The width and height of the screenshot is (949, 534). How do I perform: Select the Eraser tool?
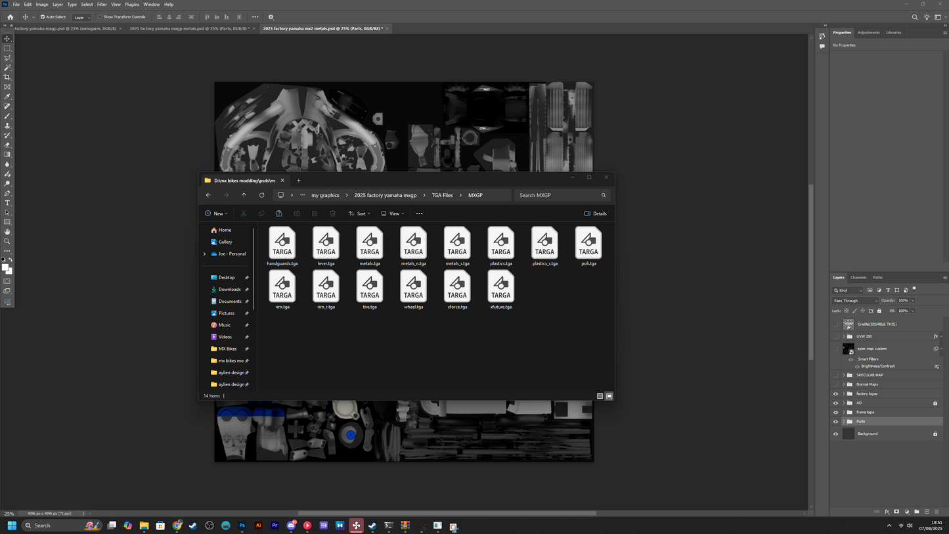pyautogui.click(x=7, y=145)
